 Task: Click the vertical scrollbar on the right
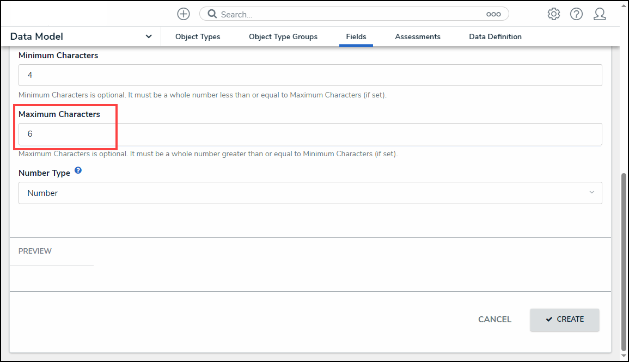pos(624,261)
